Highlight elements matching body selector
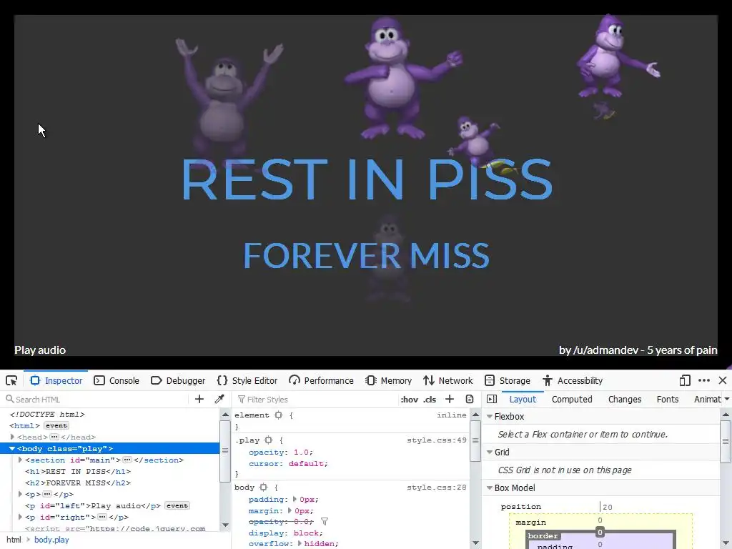The height and width of the screenshot is (549, 732). click(x=264, y=488)
